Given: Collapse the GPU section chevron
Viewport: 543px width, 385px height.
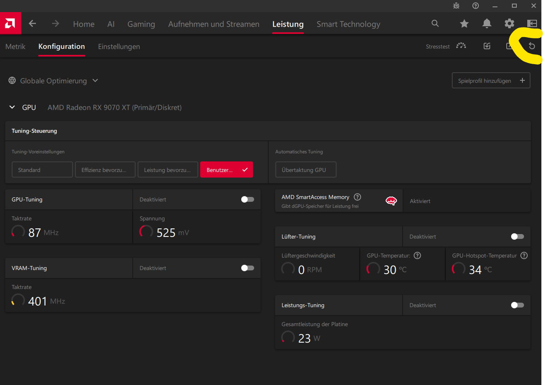Looking at the screenshot, I should pyautogui.click(x=12, y=107).
